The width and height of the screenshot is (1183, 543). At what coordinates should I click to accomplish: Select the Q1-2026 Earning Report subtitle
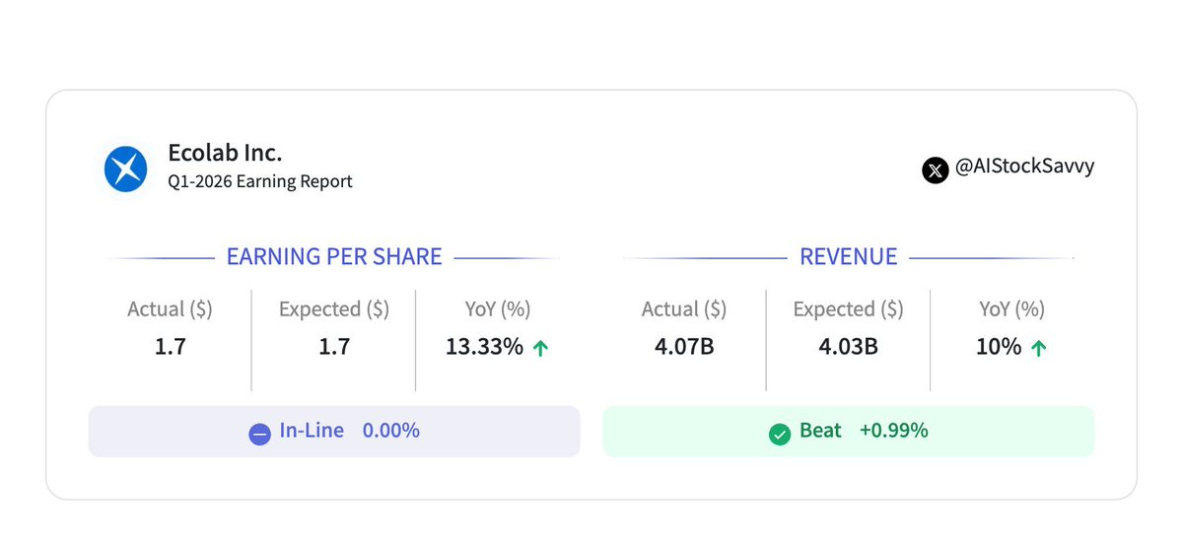tap(260, 181)
